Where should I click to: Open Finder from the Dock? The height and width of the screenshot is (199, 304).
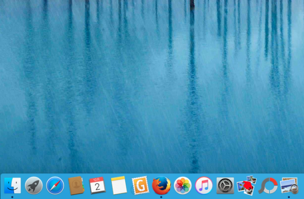point(13,185)
